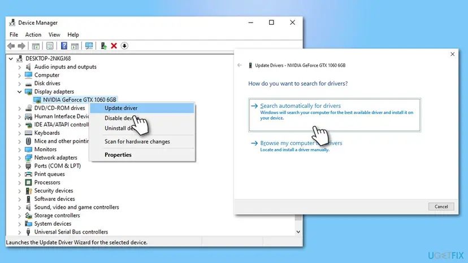The image size is (468, 263).
Task: Select the Ports (COM & LPT) icon
Action: coord(28,166)
